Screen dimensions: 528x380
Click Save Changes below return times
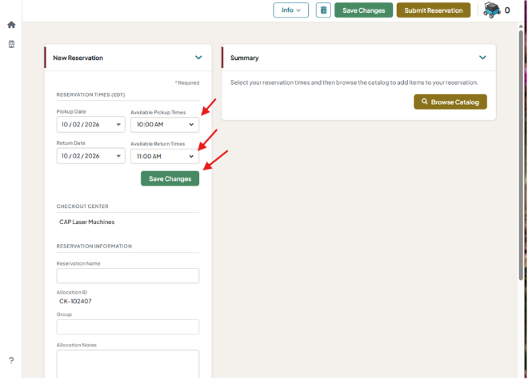(x=170, y=178)
